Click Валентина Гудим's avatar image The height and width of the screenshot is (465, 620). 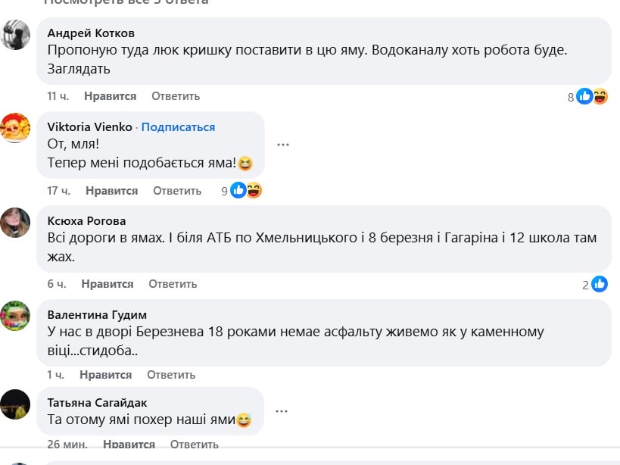click(x=16, y=316)
